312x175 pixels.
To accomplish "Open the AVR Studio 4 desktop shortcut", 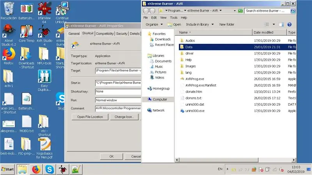I will pyautogui.click(x=44, y=35).
